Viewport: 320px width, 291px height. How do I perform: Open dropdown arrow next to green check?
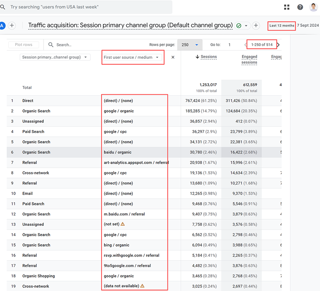coord(246,26)
